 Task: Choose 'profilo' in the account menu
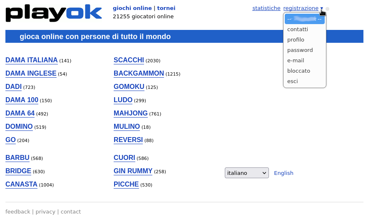296,40
